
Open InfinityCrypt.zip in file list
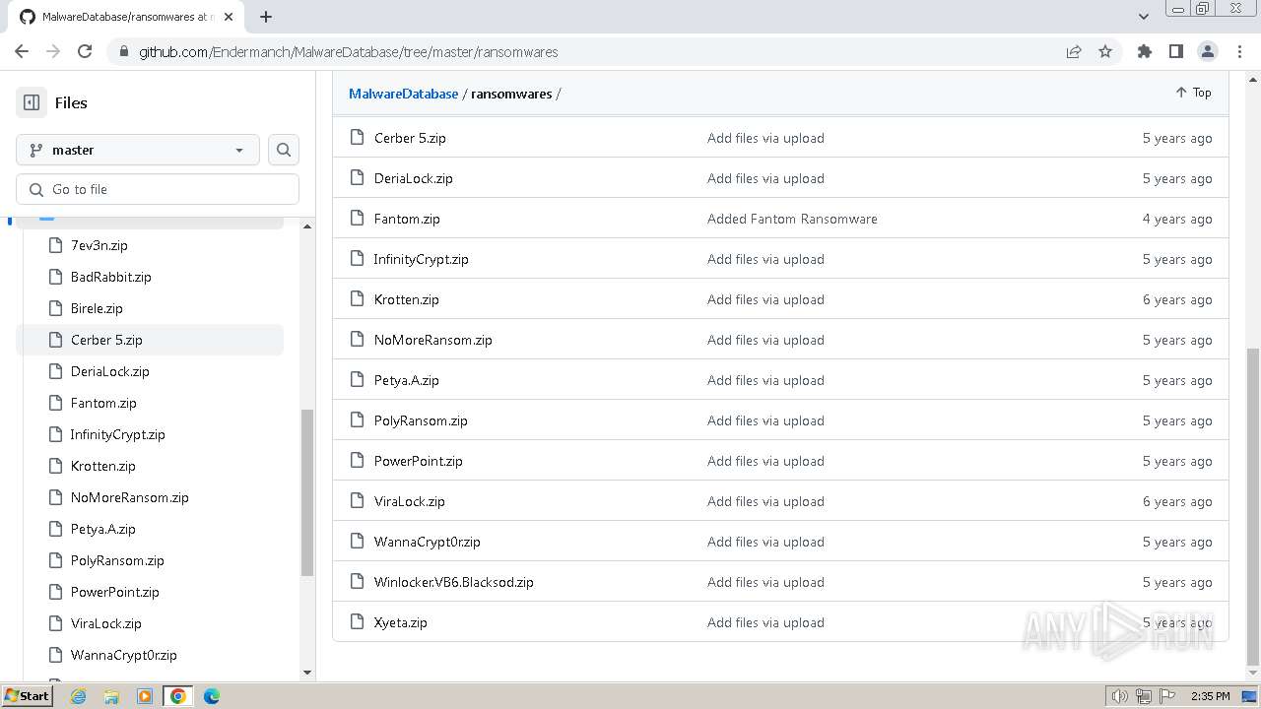point(421,259)
